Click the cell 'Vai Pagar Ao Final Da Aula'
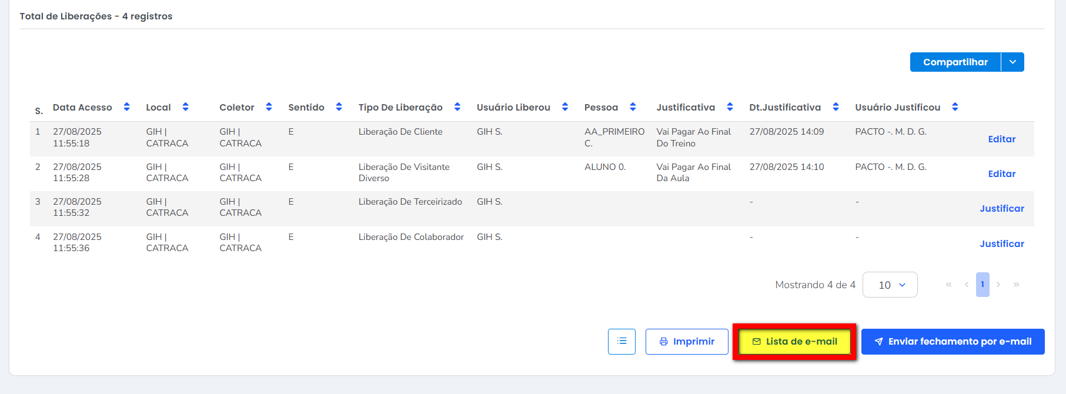This screenshot has width=1066, height=394. [x=694, y=172]
